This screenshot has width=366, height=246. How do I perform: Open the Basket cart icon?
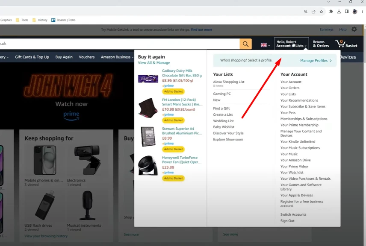pyautogui.click(x=346, y=44)
